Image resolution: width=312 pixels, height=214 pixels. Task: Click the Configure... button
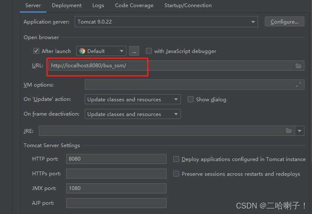(x=284, y=21)
